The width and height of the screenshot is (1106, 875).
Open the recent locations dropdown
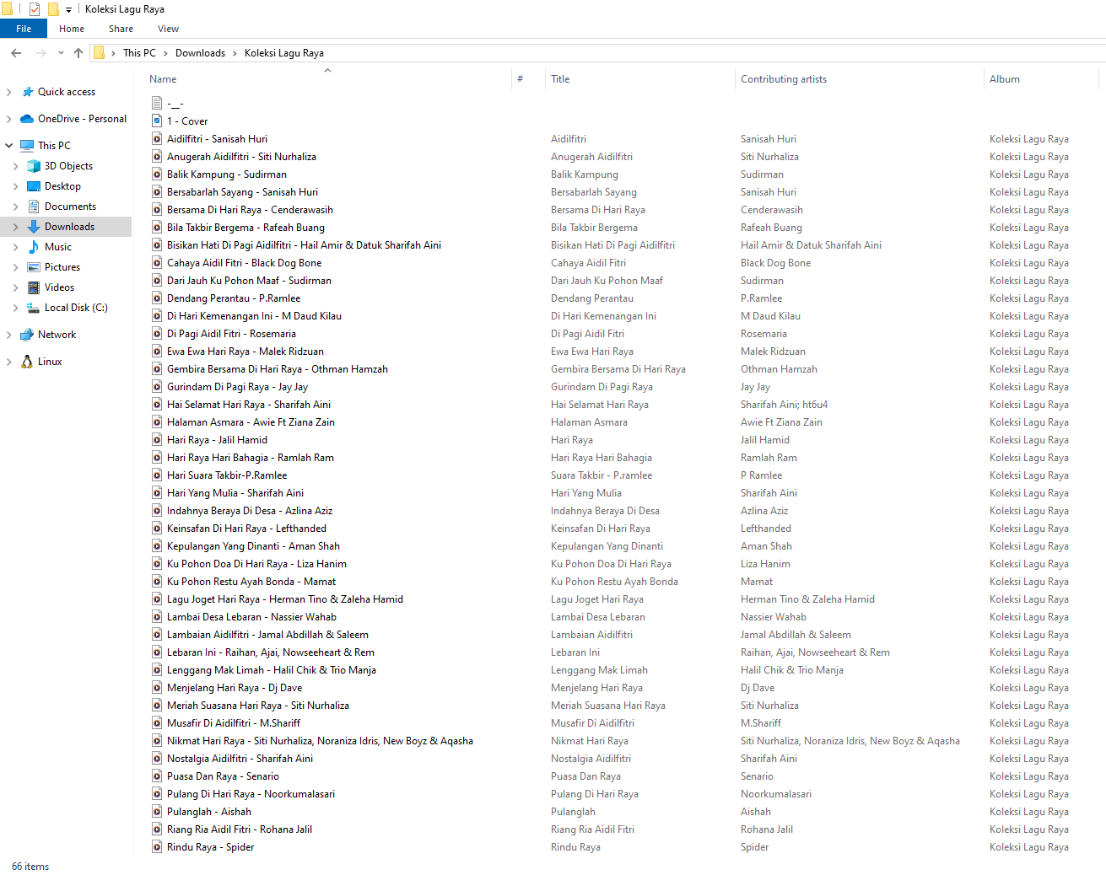61,53
